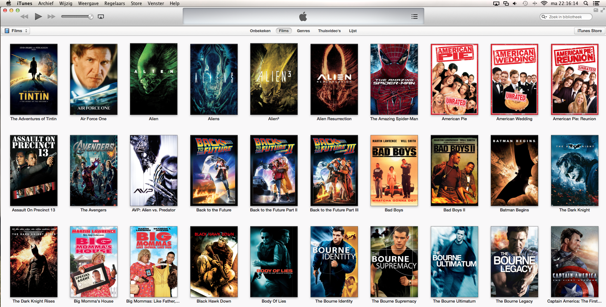This screenshot has height=307, width=606.
Task: Select the AVP: Alien vs. Predator poster
Action: coord(154,170)
